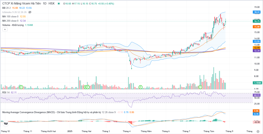Click the purple 62.11 RSI axis label
Screen dimensions: 263x134
click(257, 95)
